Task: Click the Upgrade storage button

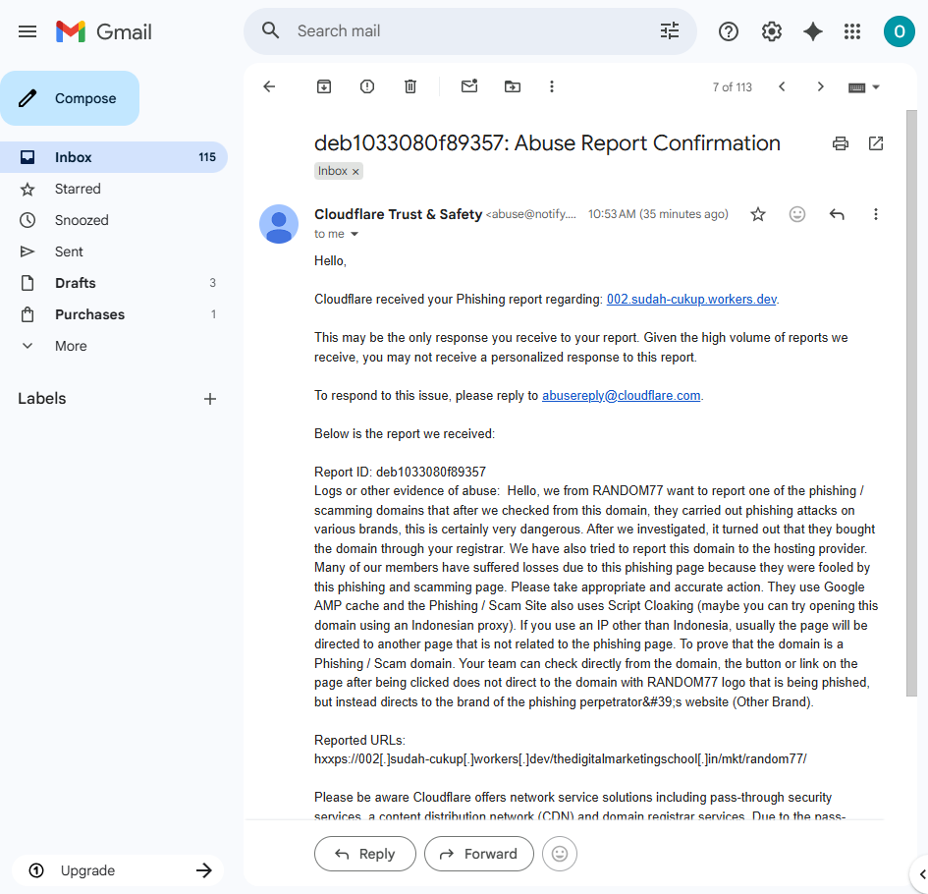Action: click(x=117, y=870)
